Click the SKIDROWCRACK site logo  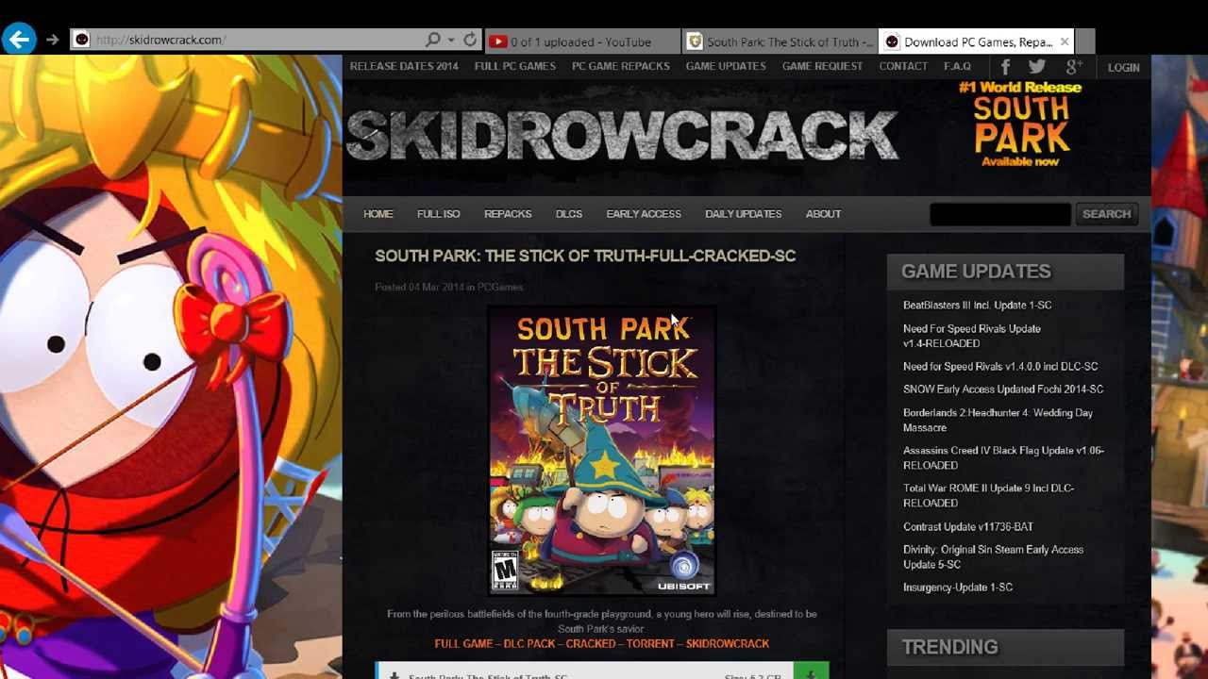point(623,135)
